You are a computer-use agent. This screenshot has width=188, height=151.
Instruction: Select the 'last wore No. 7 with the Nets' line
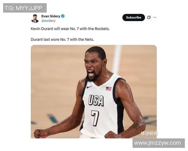pos(62,40)
